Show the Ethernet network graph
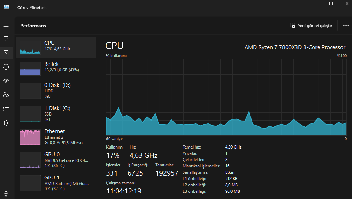352x199 pixels. coord(56,137)
